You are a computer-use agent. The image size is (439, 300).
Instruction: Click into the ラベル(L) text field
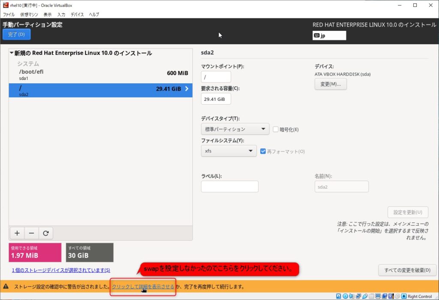229,187
